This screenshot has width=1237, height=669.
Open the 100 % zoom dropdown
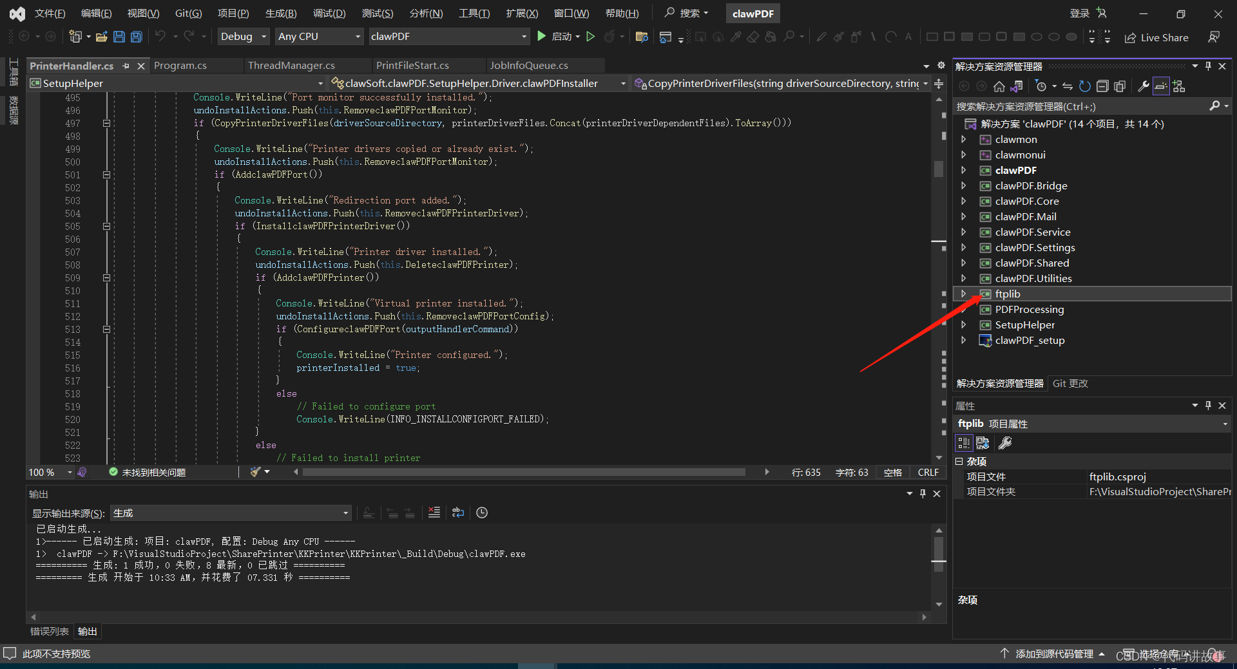click(x=50, y=473)
